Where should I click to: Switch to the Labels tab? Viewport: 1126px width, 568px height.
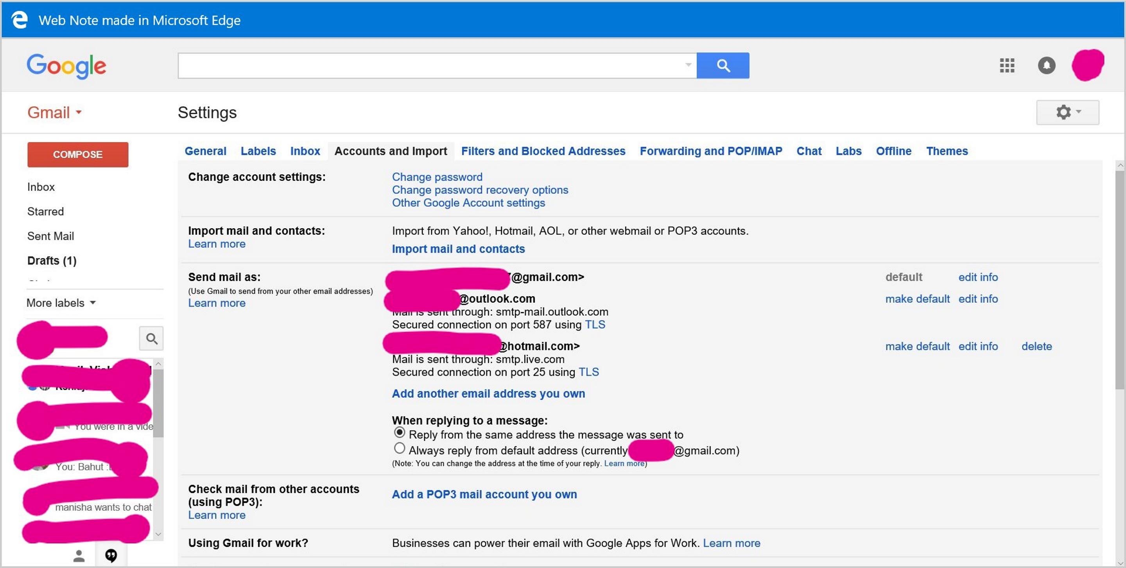(258, 151)
